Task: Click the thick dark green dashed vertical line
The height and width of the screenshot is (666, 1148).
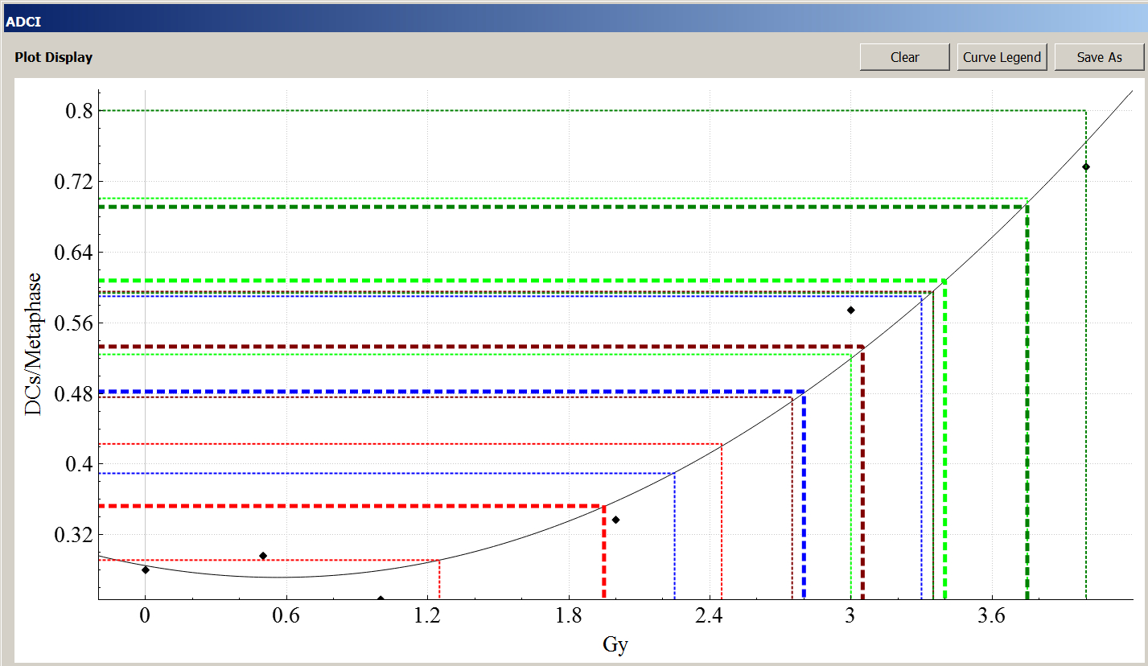Action: tap(1027, 402)
